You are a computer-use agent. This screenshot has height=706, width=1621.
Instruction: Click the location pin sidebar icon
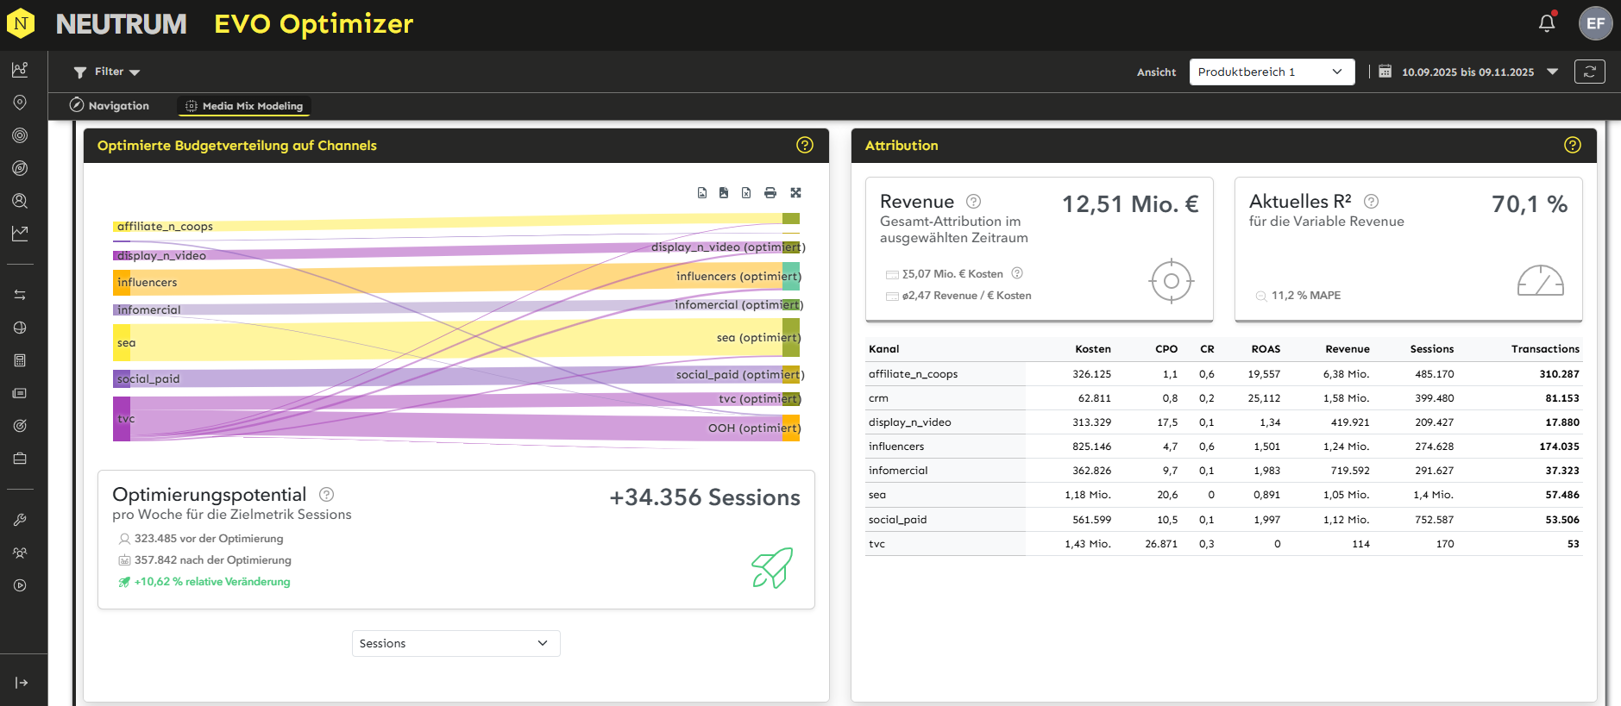point(20,103)
